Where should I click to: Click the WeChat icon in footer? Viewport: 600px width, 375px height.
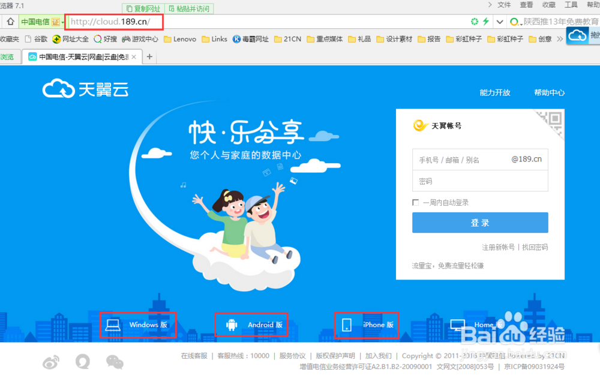pyautogui.click(x=115, y=362)
